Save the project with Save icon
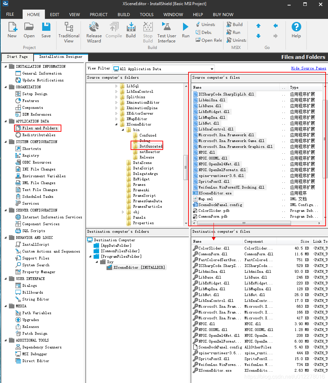This screenshot has width=328, height=383. pyautogui.click(x=46, y=30)
